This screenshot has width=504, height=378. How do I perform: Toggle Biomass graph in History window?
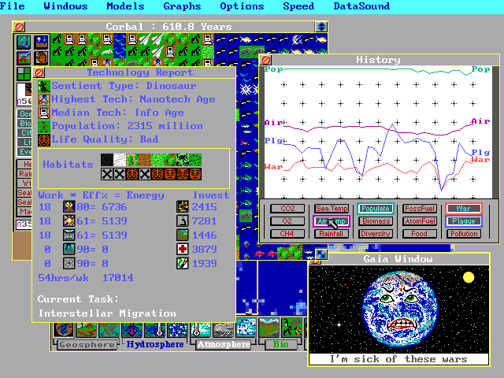click(376, 221)
